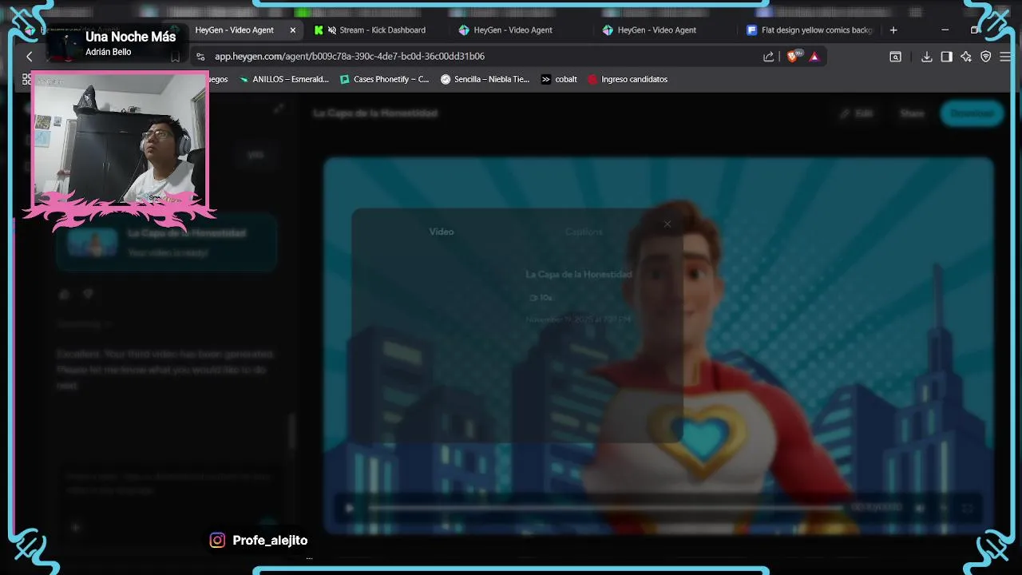Click the Share button in HeyGen header

(x=912, y=113)
